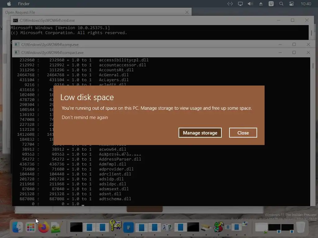Open the white minimized window thumbnail near Trash
318x238 pixels.
point(261,227)
